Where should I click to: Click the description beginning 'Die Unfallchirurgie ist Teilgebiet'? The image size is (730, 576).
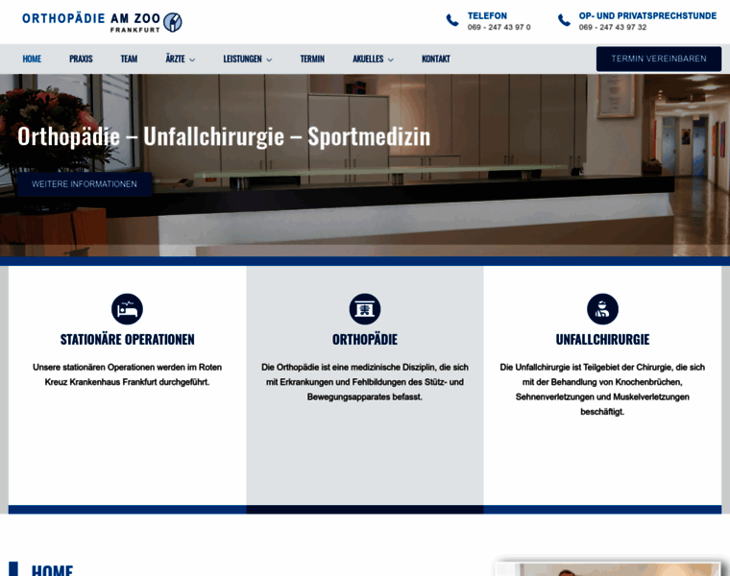602,390
